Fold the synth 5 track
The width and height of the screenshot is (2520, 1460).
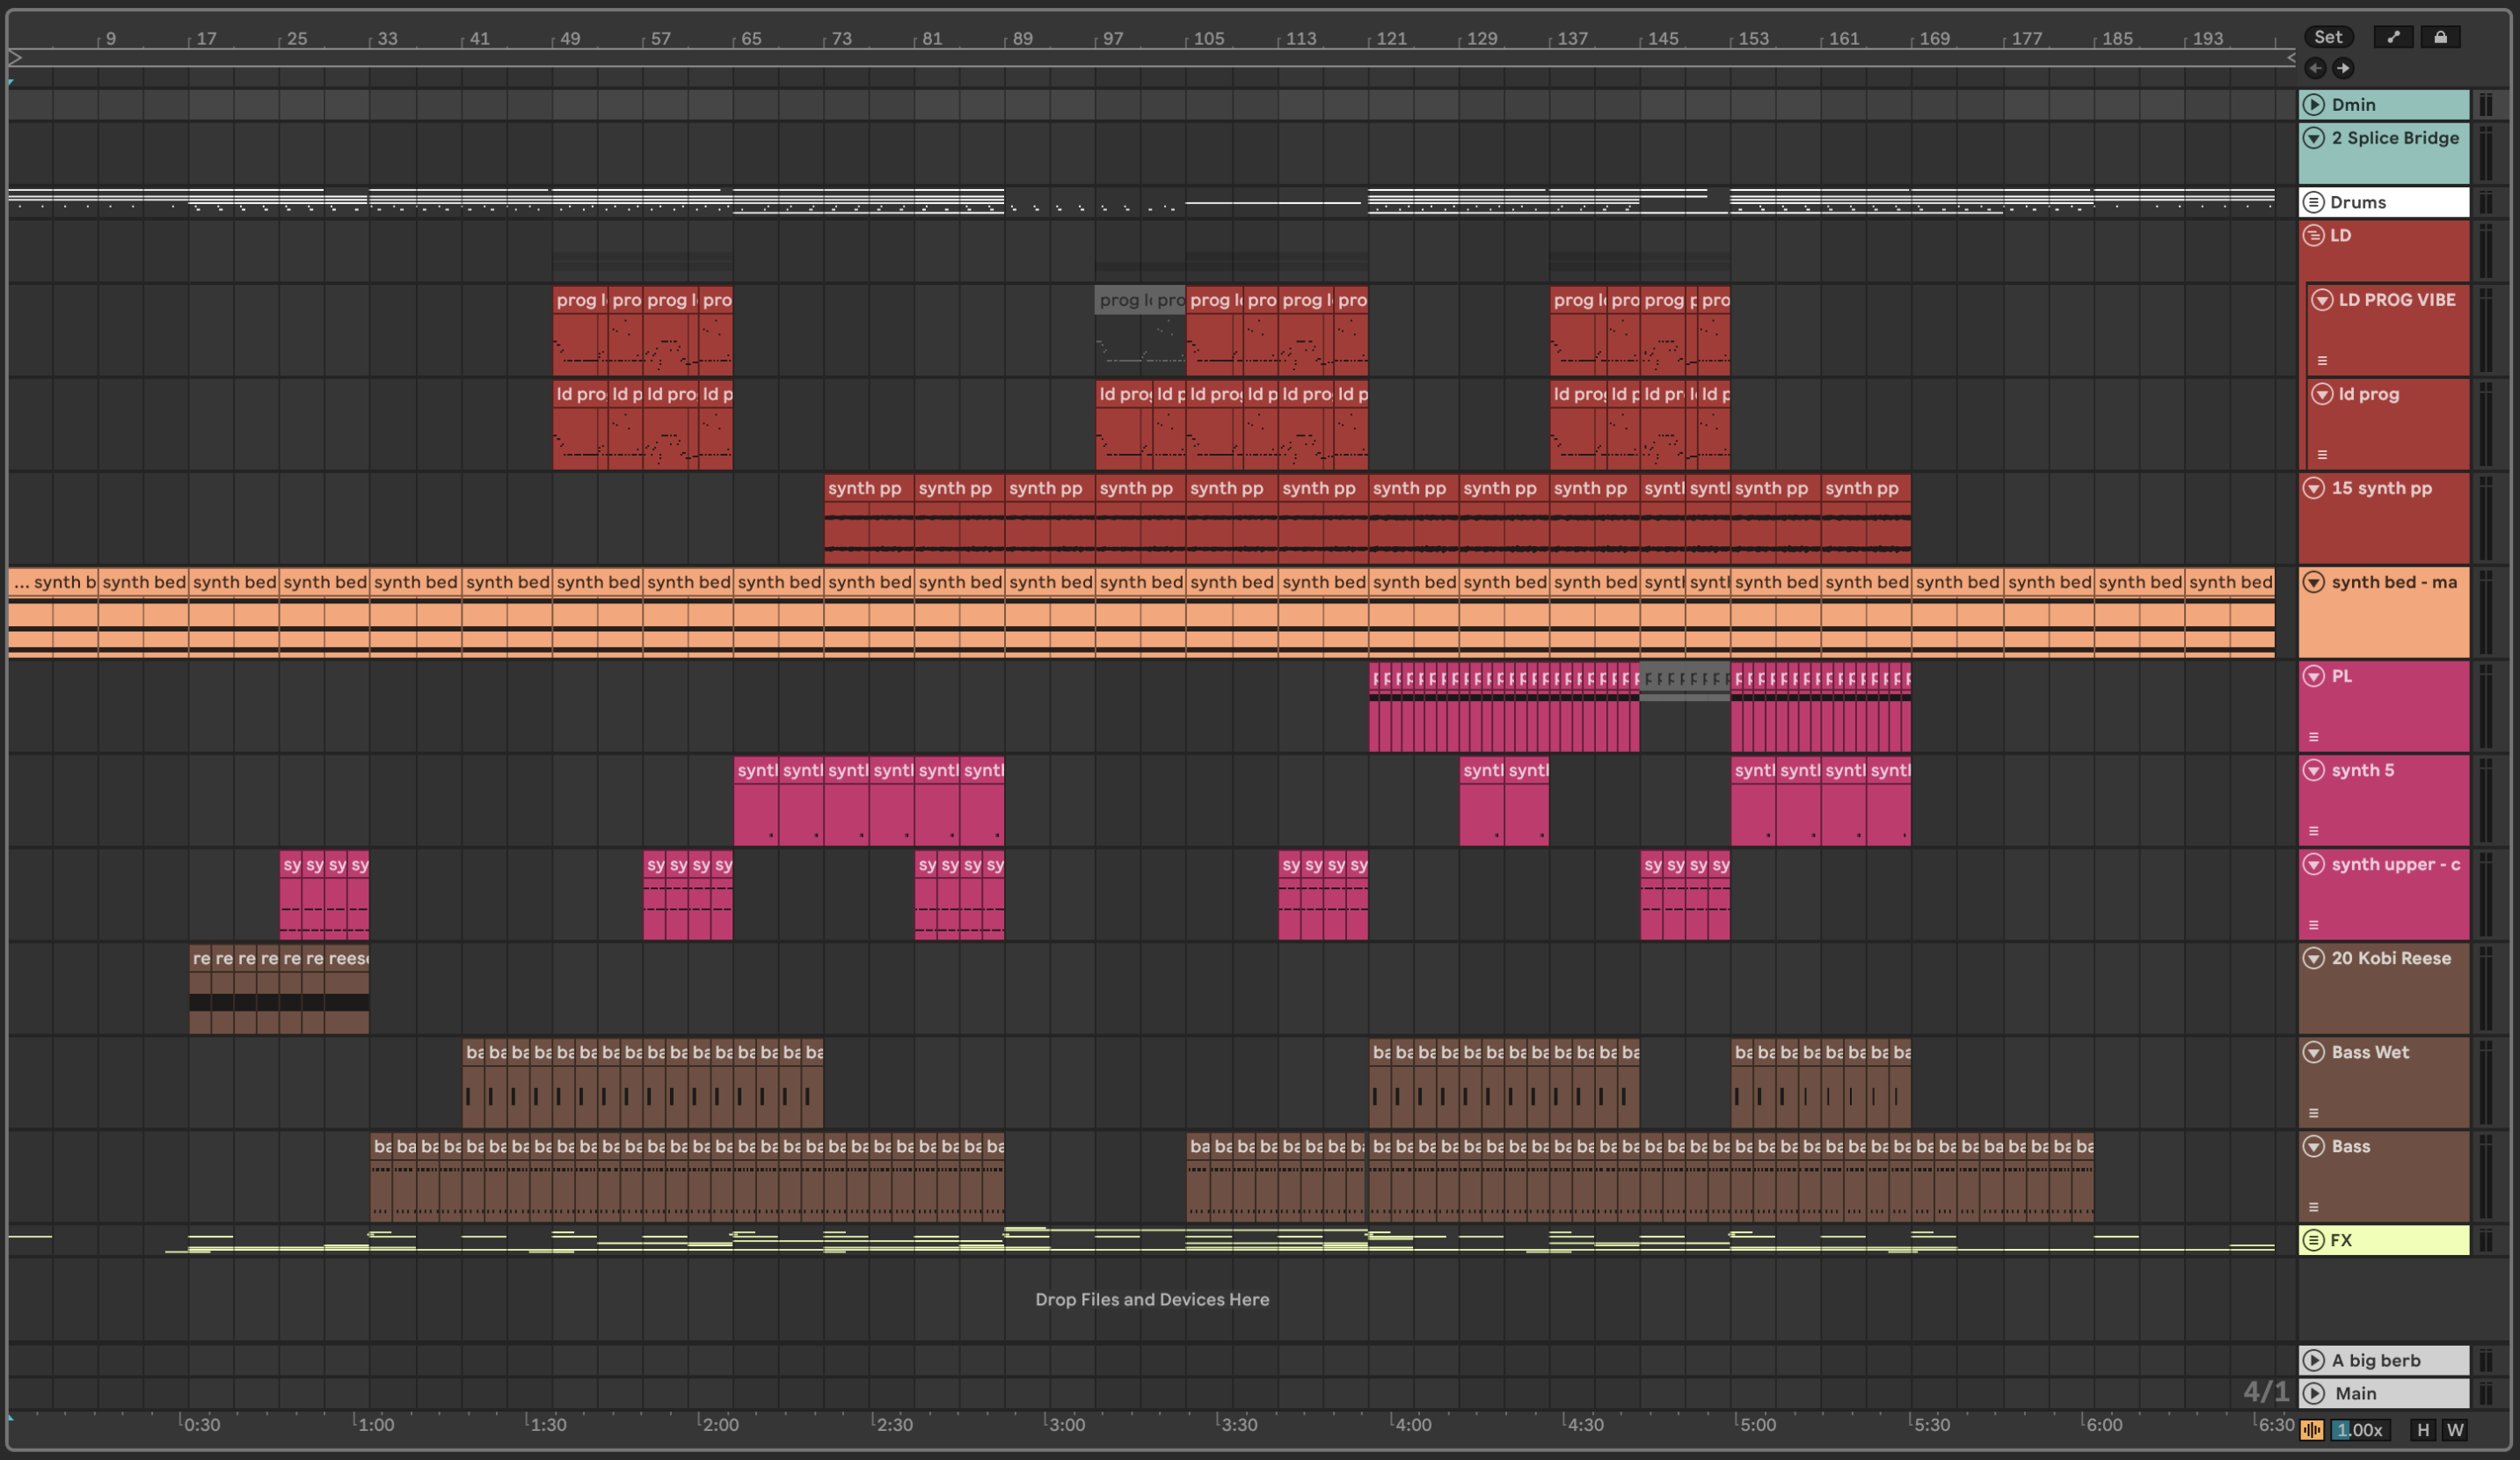click(2313, 770)
